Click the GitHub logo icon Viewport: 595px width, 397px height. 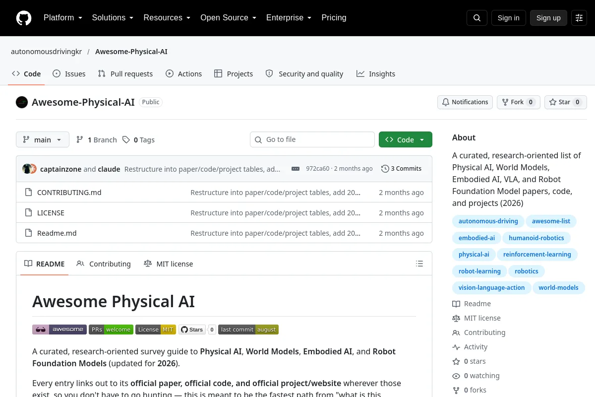click(24, 18)
